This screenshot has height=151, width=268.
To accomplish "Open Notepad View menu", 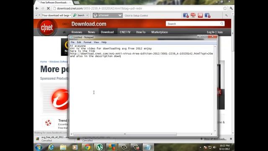I will [96, 42].
